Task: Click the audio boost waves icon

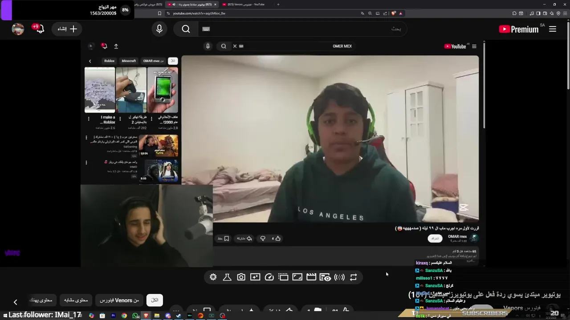Action: (x=339, y=277)
